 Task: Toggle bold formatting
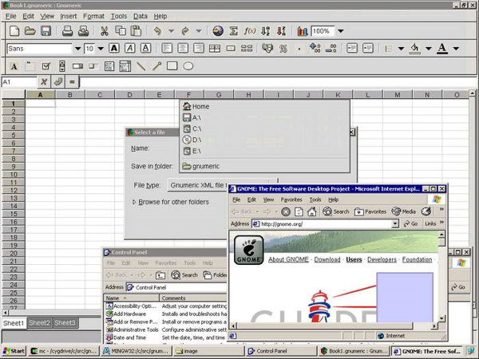(114, 49)
